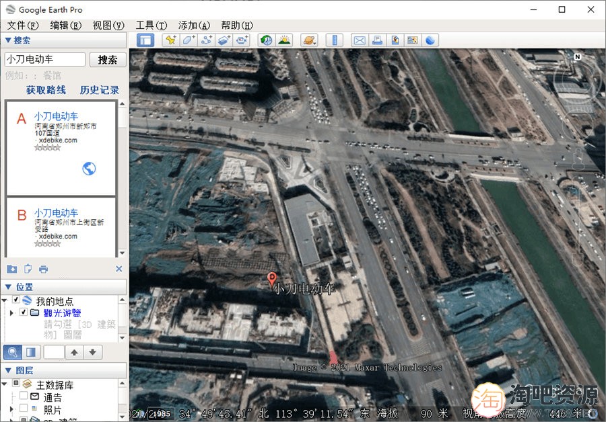Move selected place down arrow
606x422 pixels.
click(x=92, y=352)
